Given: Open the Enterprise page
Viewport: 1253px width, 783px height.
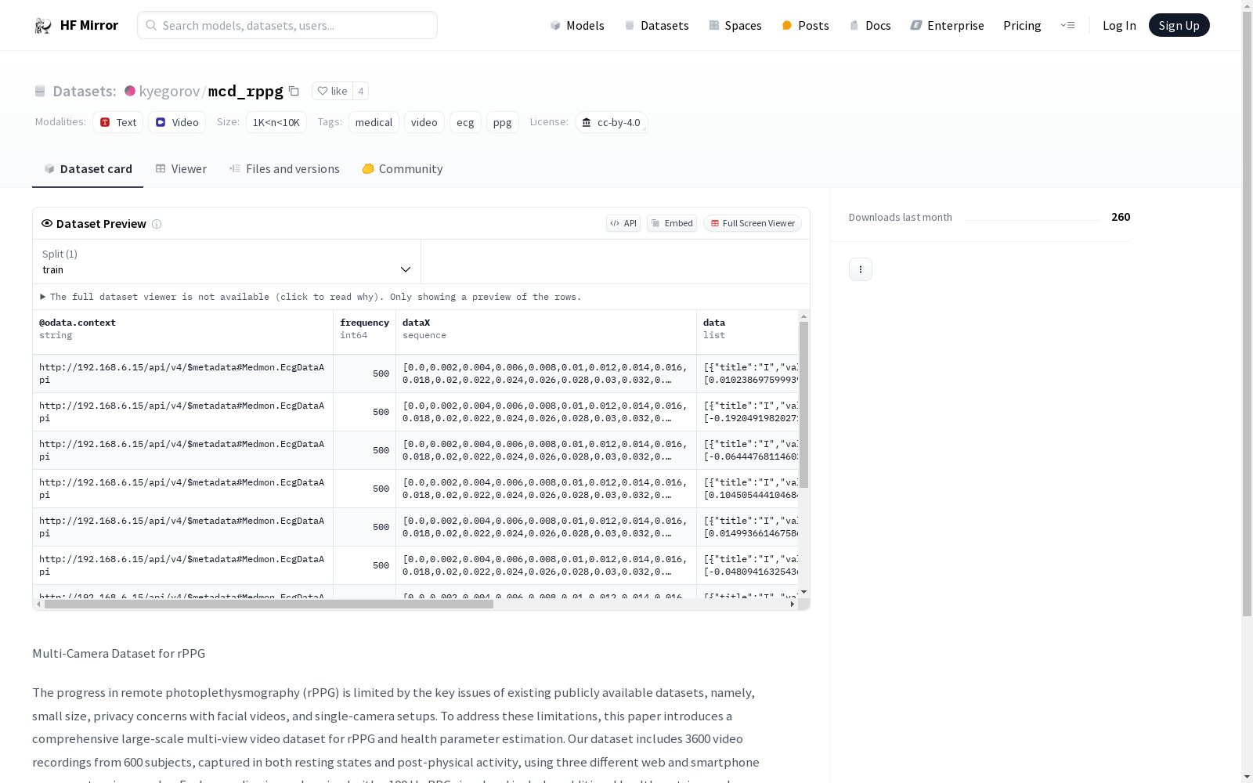Looking at the screenshot, I should 947,25.
